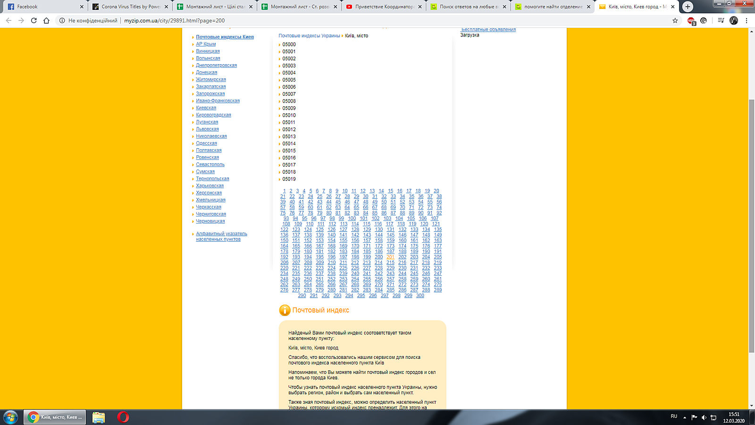This screenshot has height=425, width=755.
Task: Click the site information icon in address bar
Action: tap(62, 20)
